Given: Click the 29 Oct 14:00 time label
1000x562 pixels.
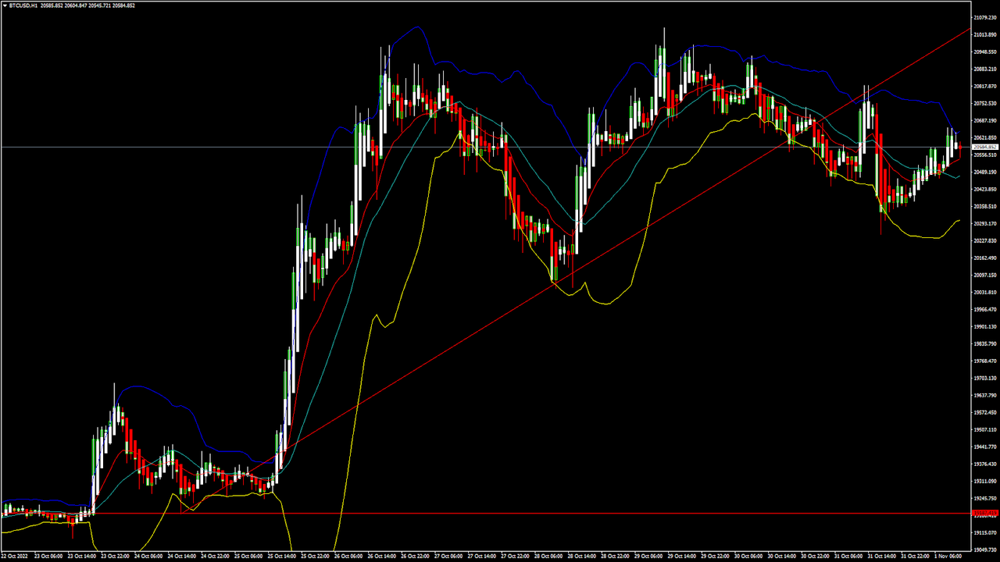Looking at the screenshot, I should pyautogui.click(x=649, y=557).
